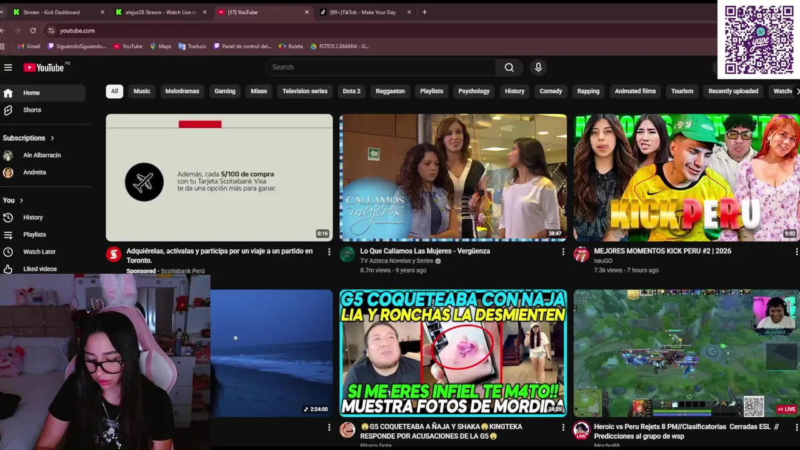Expand the You section chevron
This screenshot has width=800, height=450.
(x=21, y=201)
